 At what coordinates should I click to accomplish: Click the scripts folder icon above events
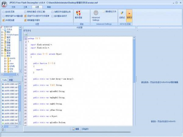[x=5, y=56]
